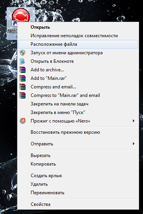Choose Закрепить в меню "Пуск"
Screen dimensions: 143x214
pos(78,112)
